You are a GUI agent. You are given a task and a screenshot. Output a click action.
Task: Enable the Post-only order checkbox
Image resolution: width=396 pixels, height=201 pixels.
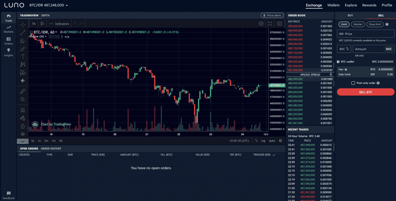coord(353,83)
